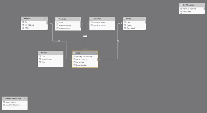Click the Budget table header icon

click(40, 53)
